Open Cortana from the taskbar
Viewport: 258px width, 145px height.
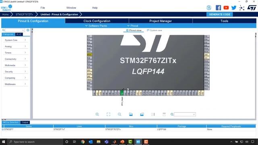[67, 142]
